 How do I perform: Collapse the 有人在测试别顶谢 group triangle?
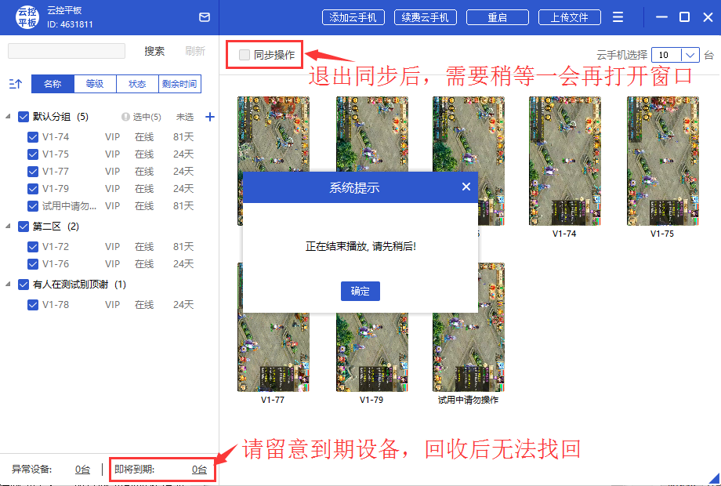pos(8,285)
